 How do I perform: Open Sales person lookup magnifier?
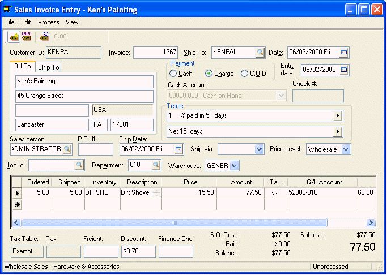(67, 149)
